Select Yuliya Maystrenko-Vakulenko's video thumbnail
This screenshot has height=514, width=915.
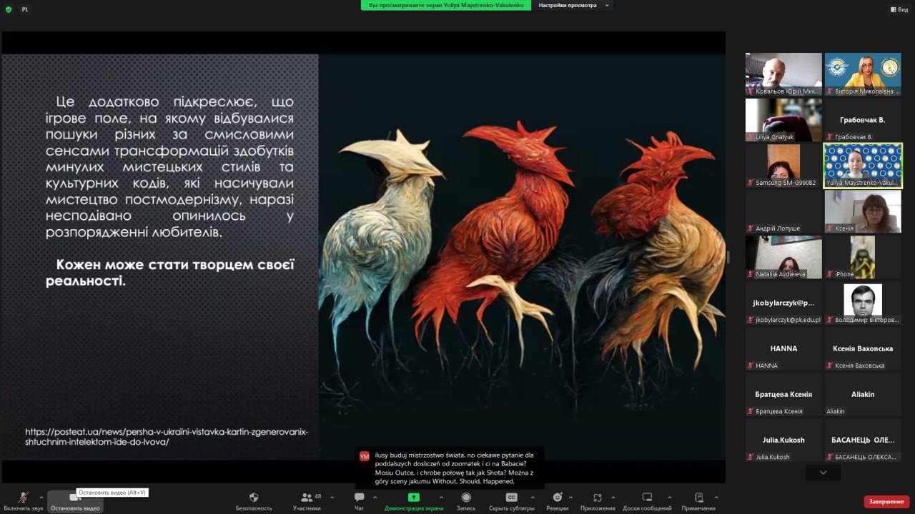coord(863,164)
